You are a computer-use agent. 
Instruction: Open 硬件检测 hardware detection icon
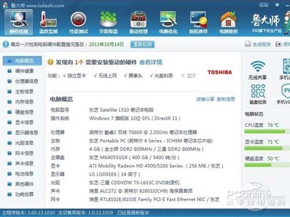pyautogui.click(x=19, y=22)
